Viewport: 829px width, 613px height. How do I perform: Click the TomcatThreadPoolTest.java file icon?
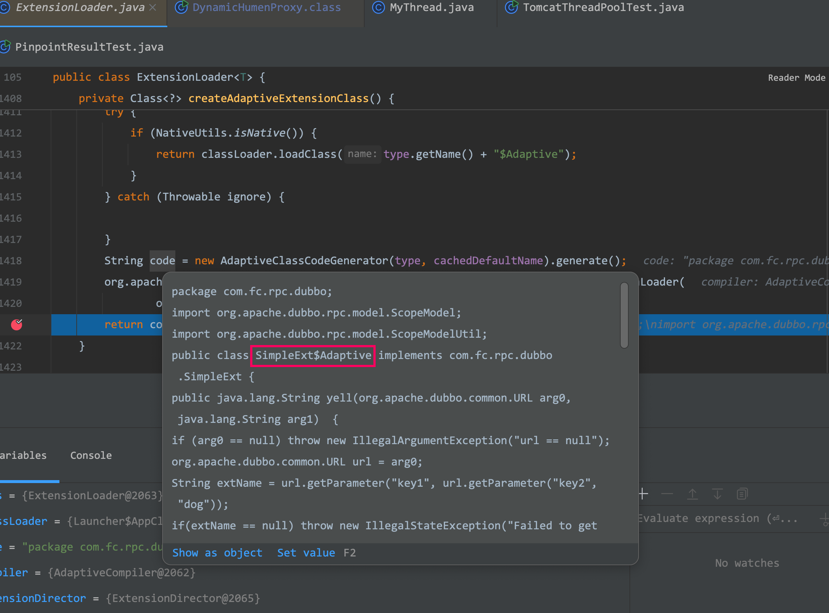click(511, 7)
